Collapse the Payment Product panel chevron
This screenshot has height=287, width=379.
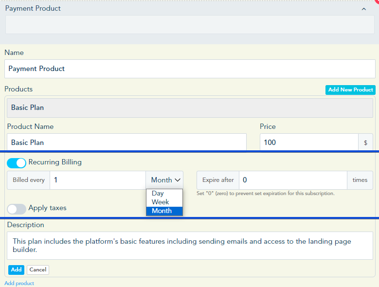point(363,9)
